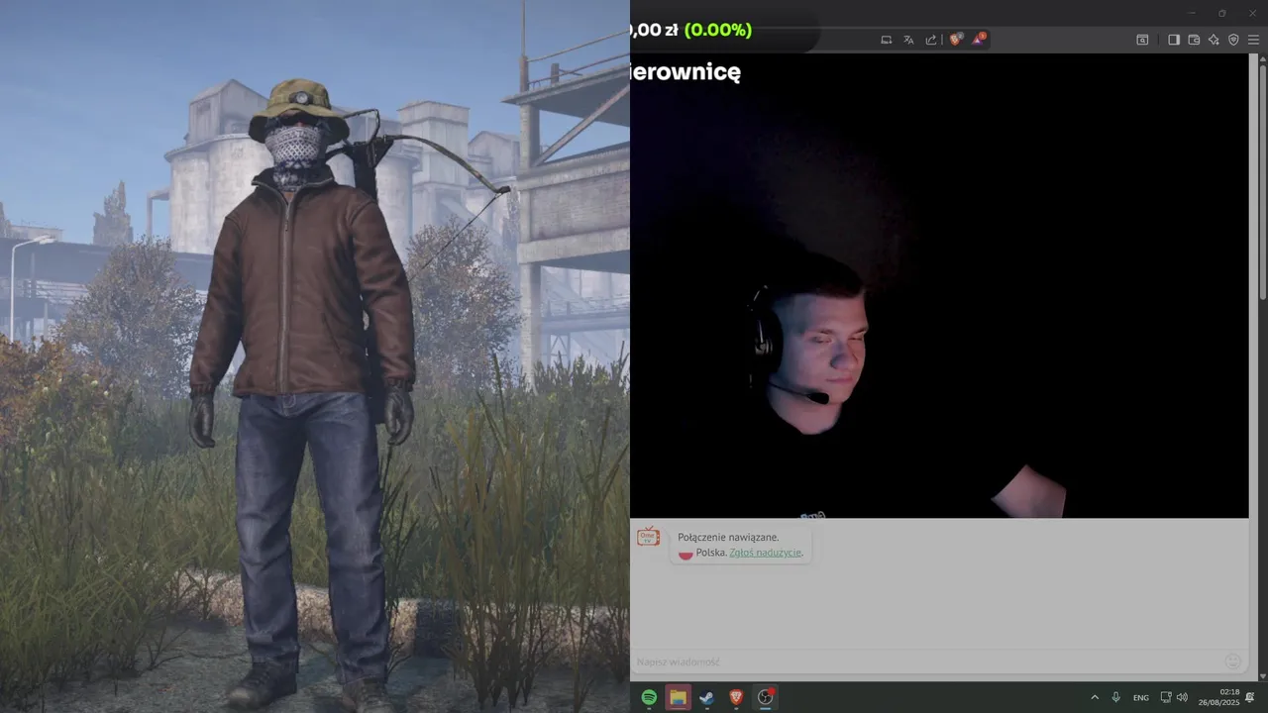Viewport: 1268px width, 713px height.
Task: Open the Leo AI sparkle icon
Action: click(x=1215, y=40)
